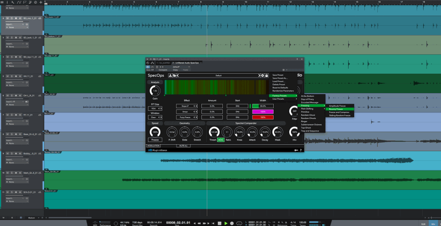Click the key icon in SpecOps footer

[296, 151]
